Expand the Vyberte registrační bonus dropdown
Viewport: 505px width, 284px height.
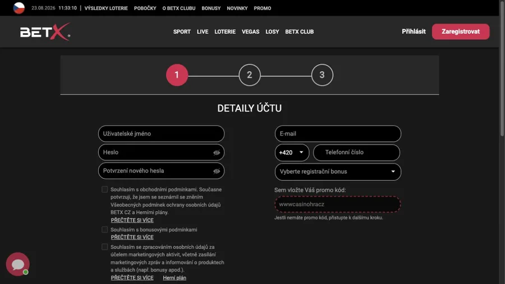338,172
